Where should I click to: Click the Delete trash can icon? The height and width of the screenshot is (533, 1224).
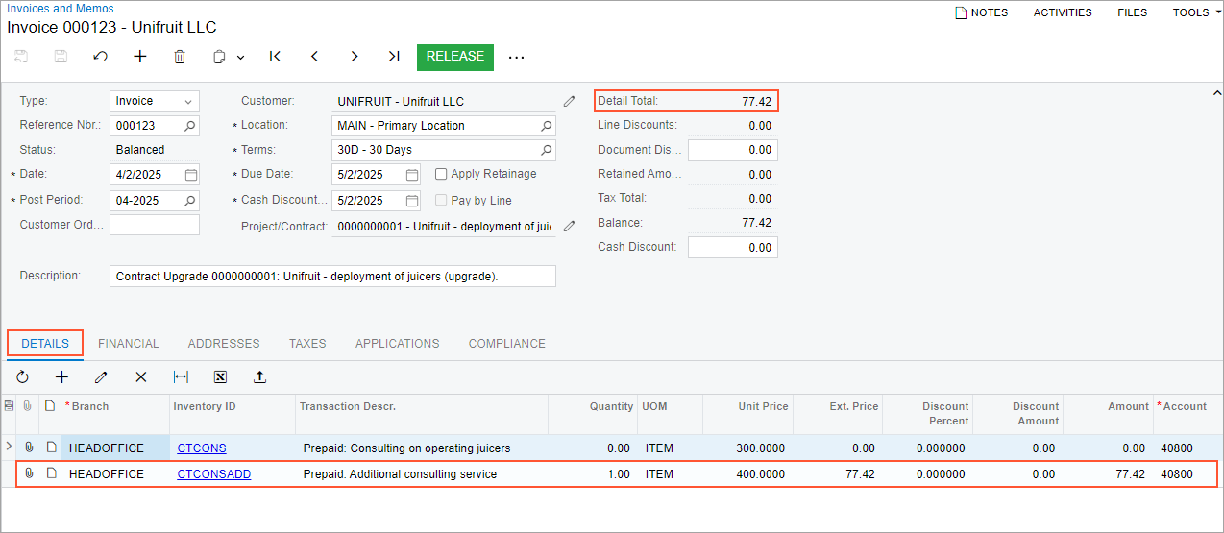pos(180,57)
